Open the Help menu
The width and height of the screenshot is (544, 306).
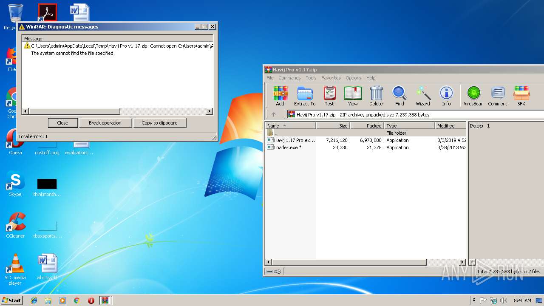click(x=371, y=78)
